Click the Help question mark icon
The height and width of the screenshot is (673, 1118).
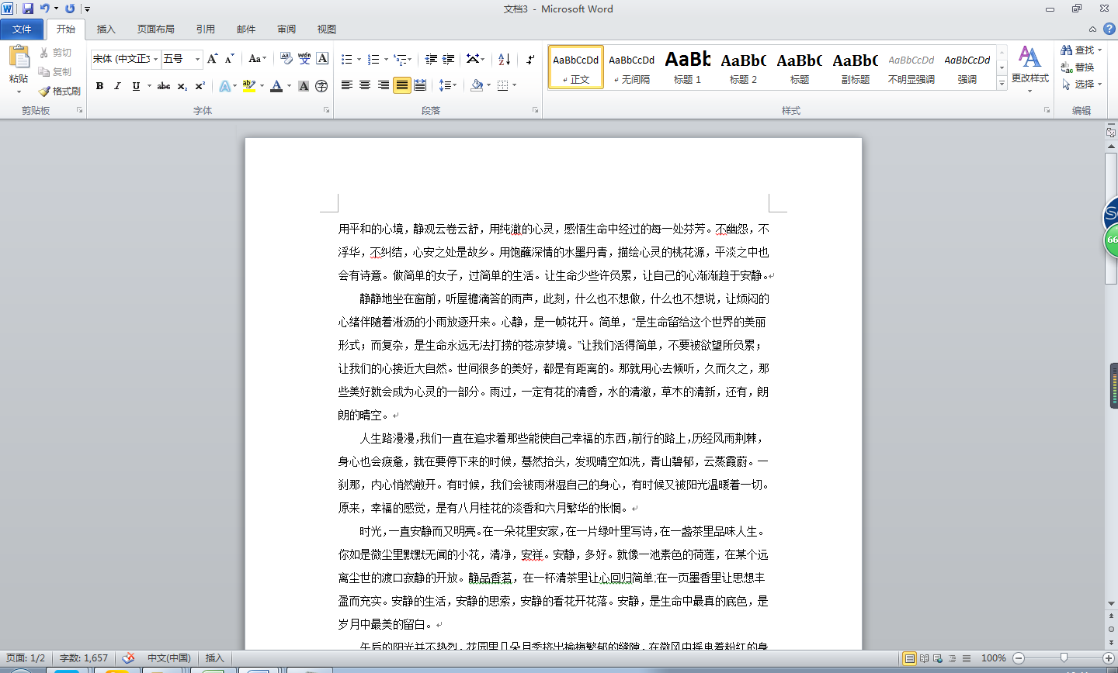(x=1109, y=29)
